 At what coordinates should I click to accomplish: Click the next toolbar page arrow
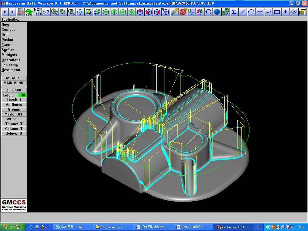click(12, 12)
